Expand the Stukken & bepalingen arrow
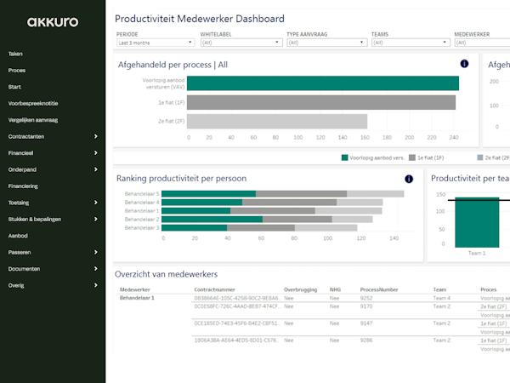Viewport: 510px width, 383px height. [x=95, y=219]
